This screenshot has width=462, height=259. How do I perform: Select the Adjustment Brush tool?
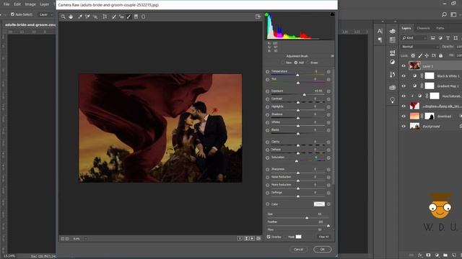[x=128, y=17]
